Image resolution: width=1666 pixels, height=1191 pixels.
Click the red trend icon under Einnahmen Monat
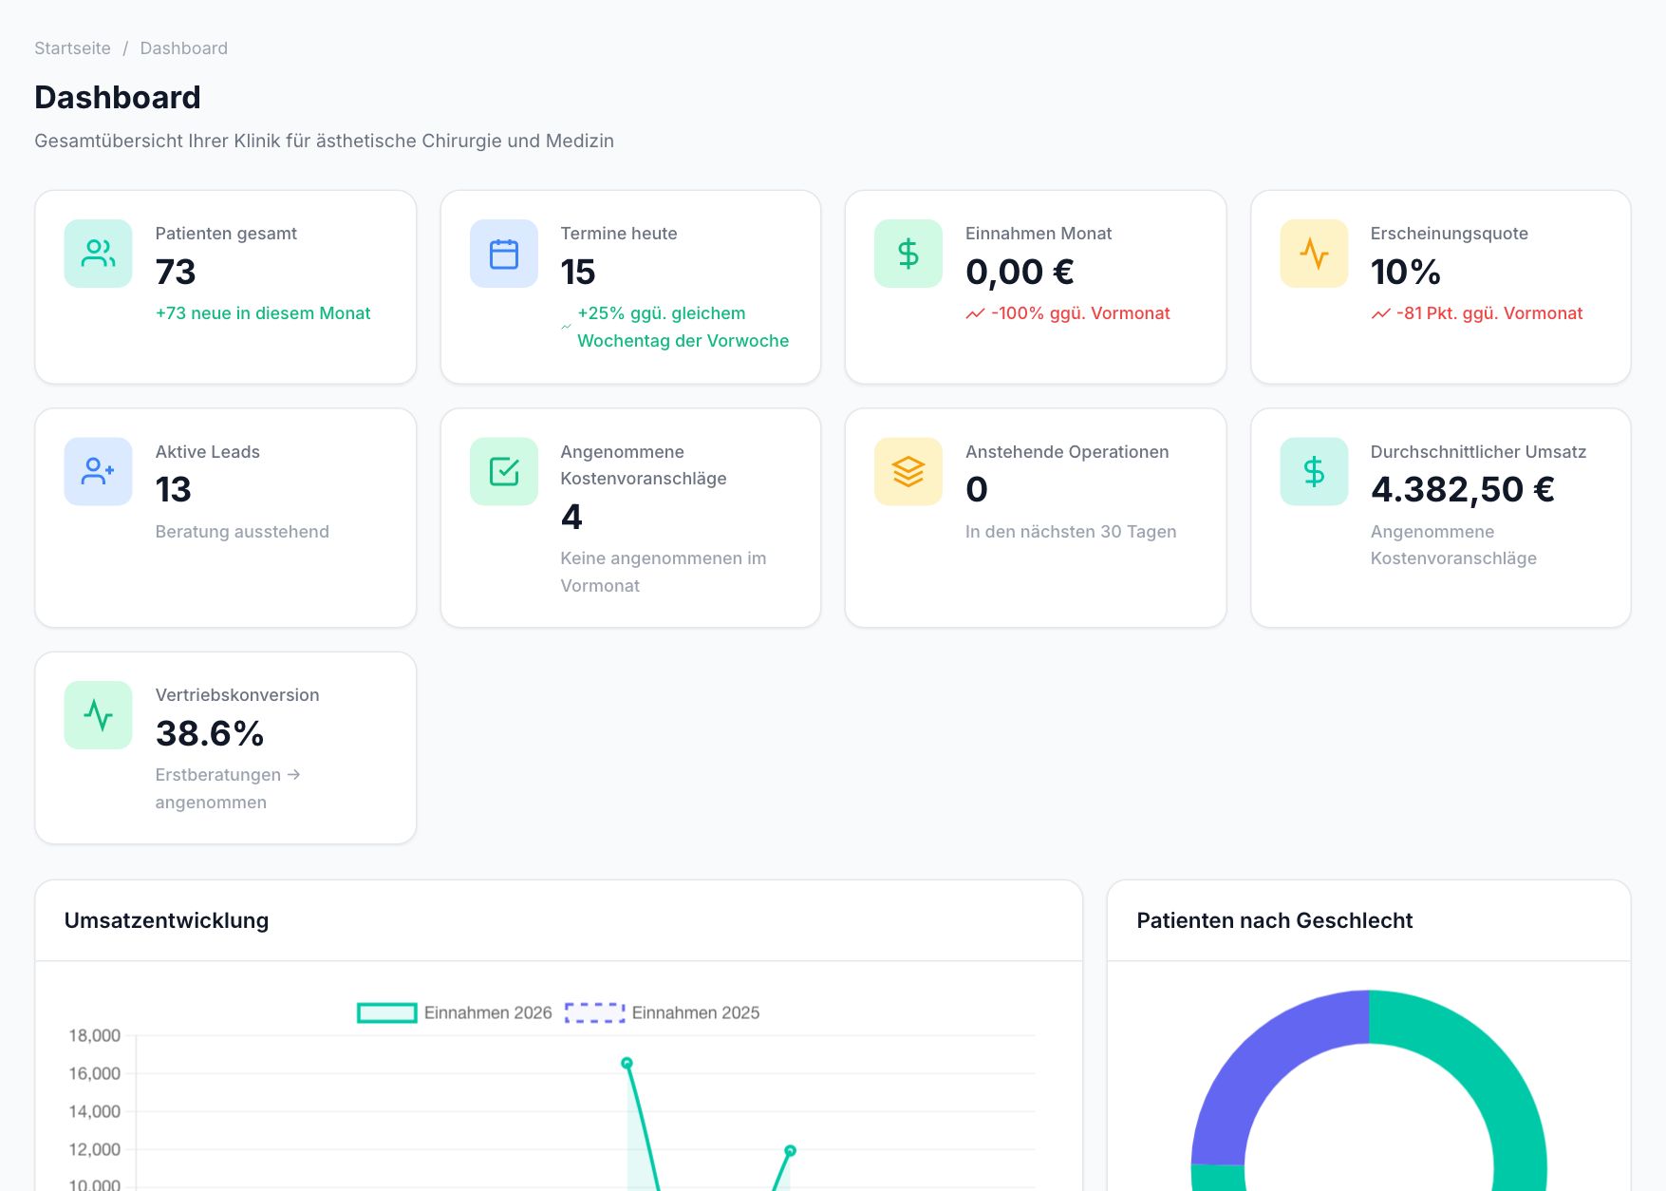(x=975, y=313)
